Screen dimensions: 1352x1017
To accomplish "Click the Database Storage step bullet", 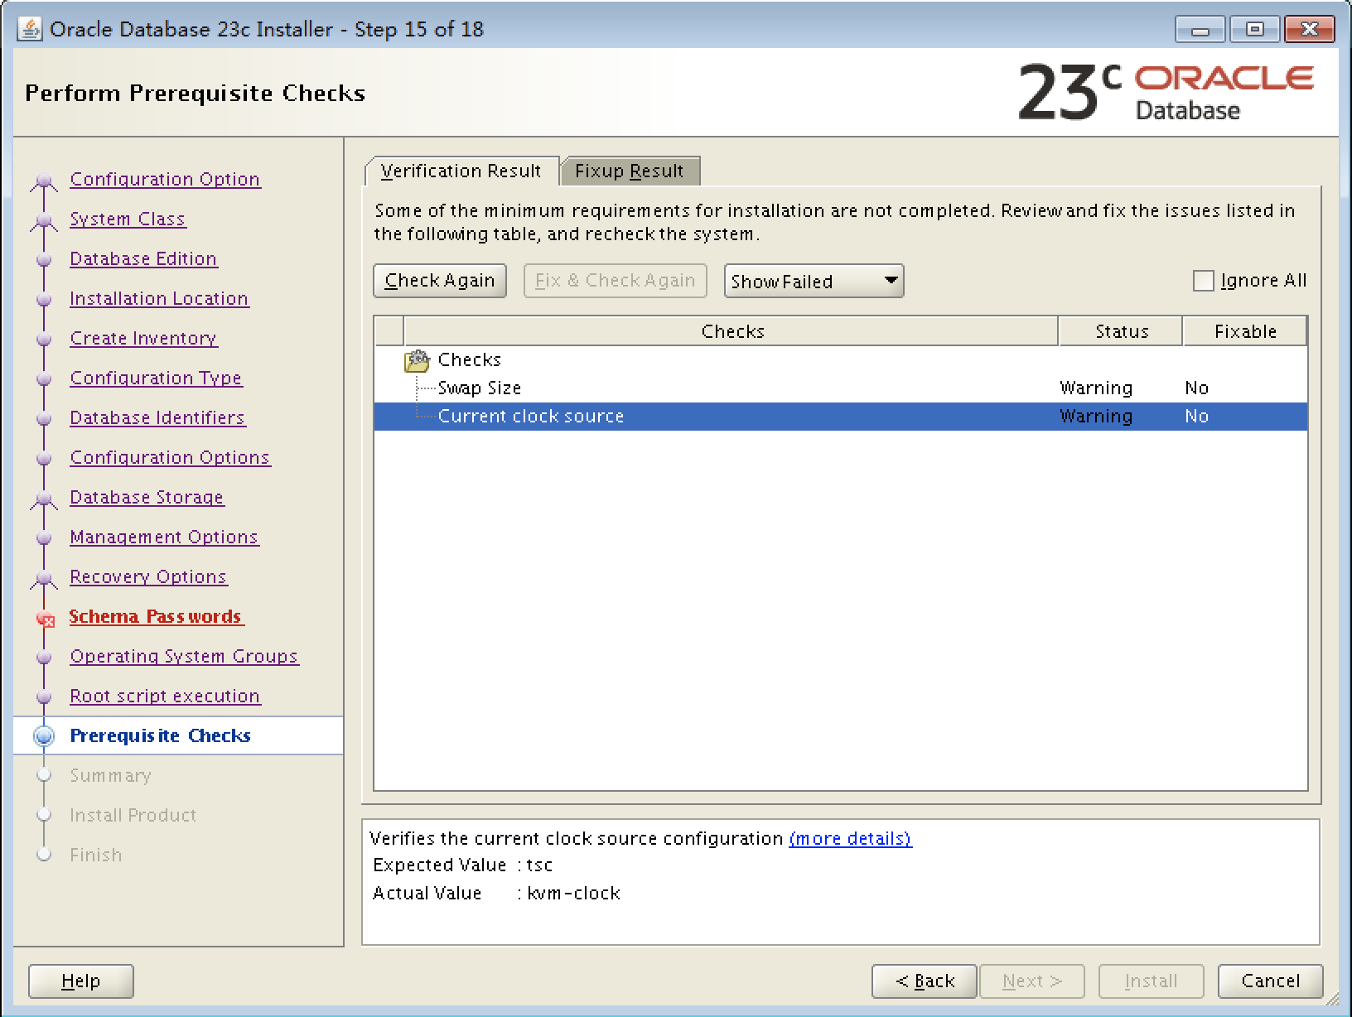I will 44,499.
